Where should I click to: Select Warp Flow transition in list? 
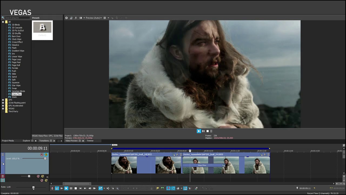point(16,94)
